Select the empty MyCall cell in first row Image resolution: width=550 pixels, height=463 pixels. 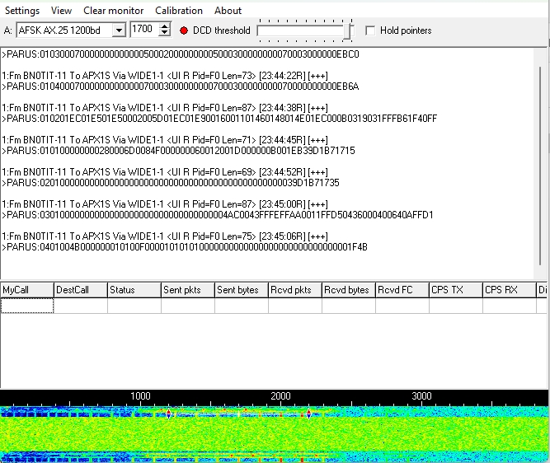point(27,306)
